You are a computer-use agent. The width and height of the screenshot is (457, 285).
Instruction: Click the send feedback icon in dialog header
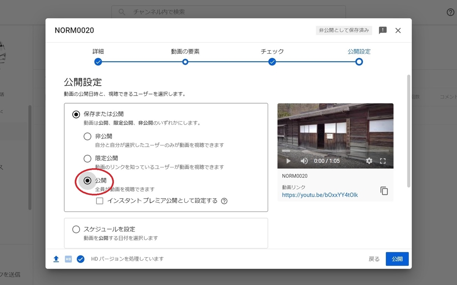[383, 30]
